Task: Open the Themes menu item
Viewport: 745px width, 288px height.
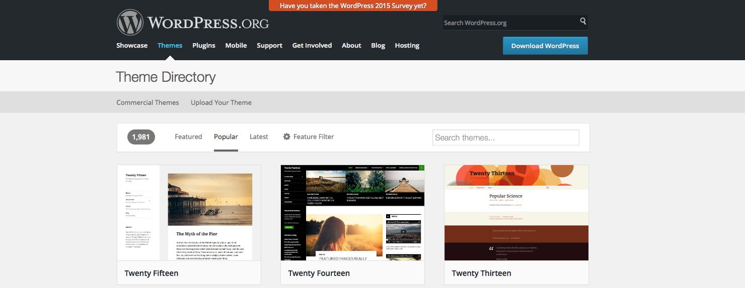Action: (x=170, y=45)
